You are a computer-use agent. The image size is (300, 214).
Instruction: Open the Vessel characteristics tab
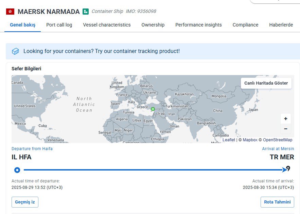coord(107,25)
